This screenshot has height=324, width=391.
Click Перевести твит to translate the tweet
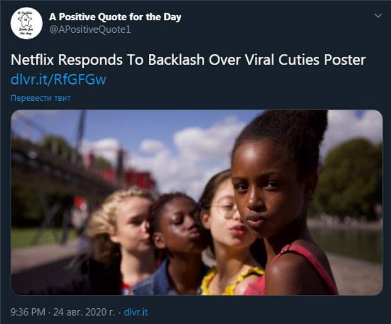pos(40,98)
